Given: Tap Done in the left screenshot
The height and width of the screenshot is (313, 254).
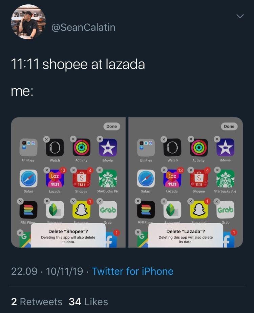Looking at the screenshot, I should [x=111, y=126].
